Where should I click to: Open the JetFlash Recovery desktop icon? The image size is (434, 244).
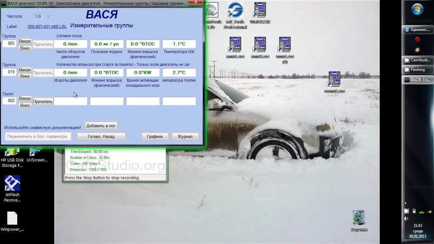12,189
